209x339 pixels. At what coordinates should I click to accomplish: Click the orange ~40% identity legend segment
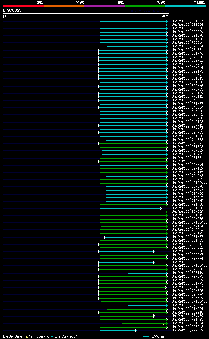click(x=64, y=6)
